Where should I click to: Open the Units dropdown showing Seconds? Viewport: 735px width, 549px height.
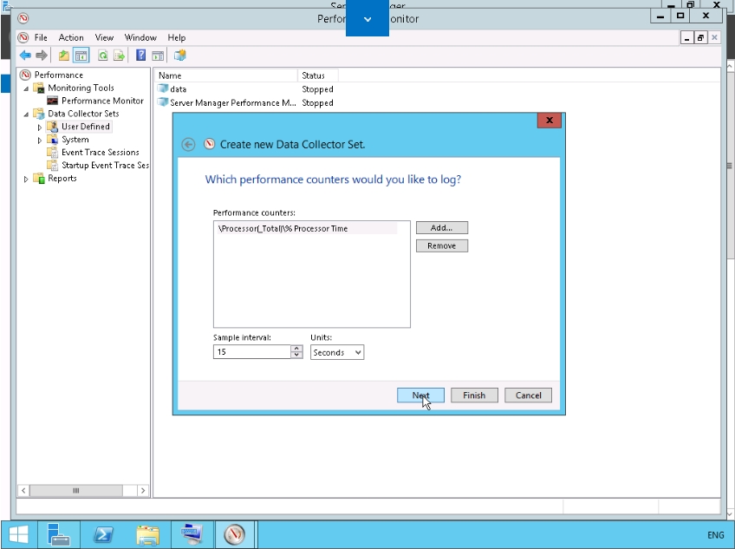337,352
